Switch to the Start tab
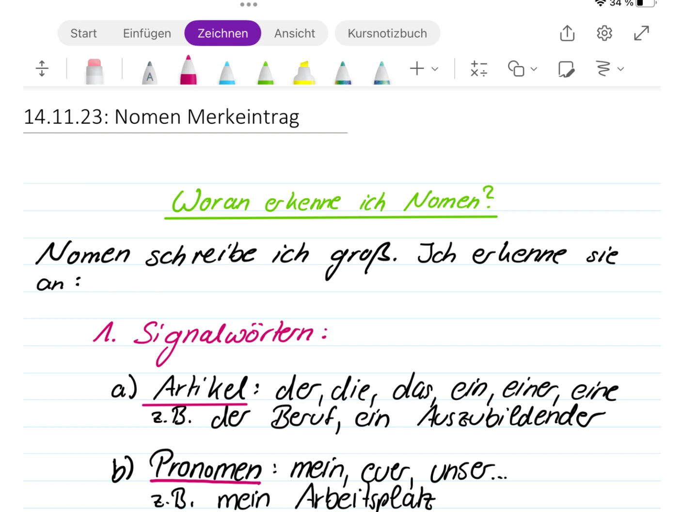 point(83,33)
